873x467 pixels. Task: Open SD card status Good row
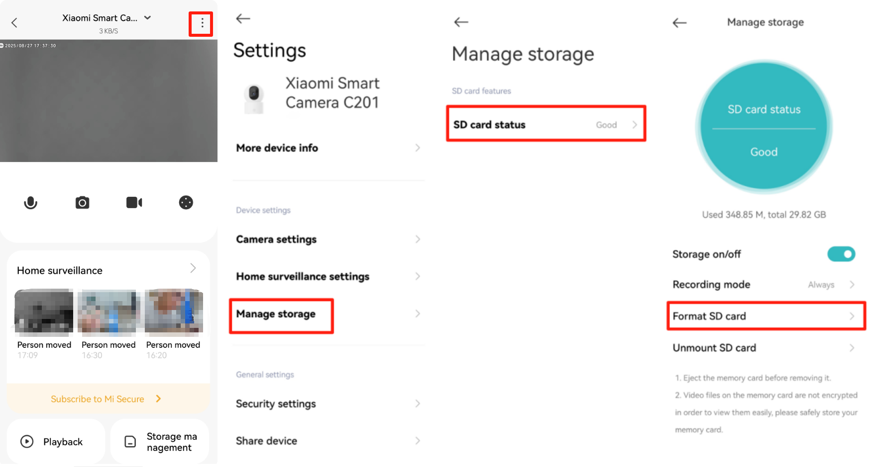pyautogui.click(x=546, y=125)
